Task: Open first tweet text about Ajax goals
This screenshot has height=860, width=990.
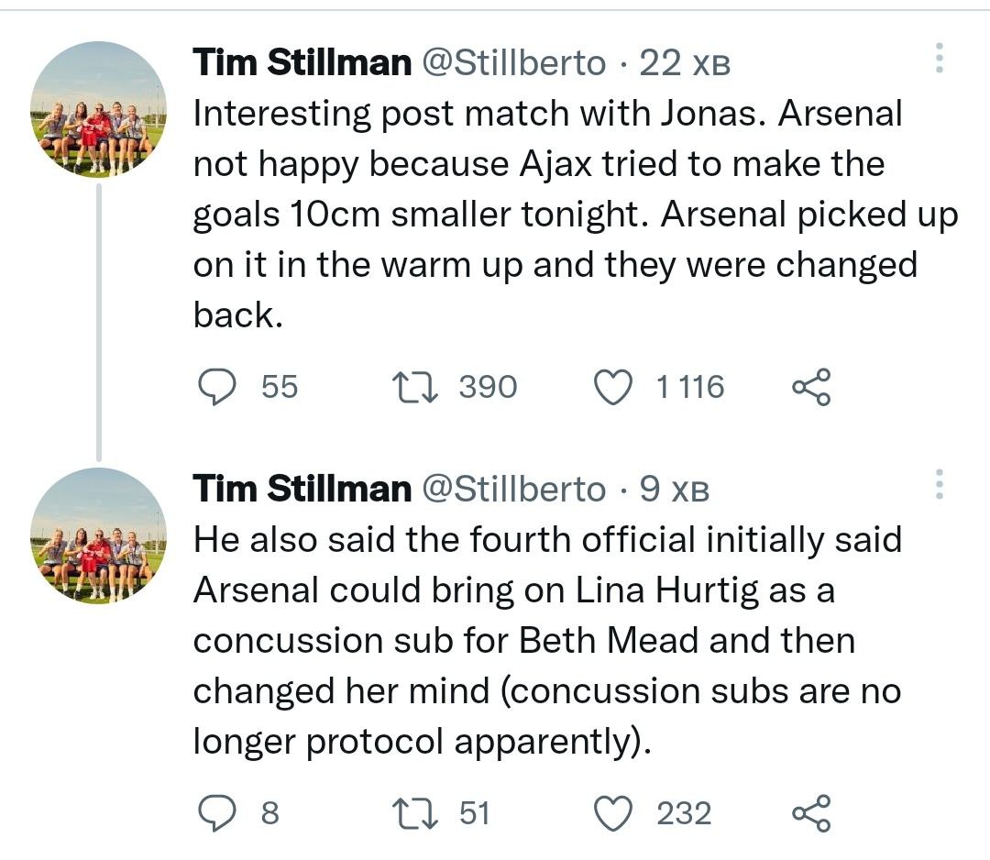Action: 550,214
